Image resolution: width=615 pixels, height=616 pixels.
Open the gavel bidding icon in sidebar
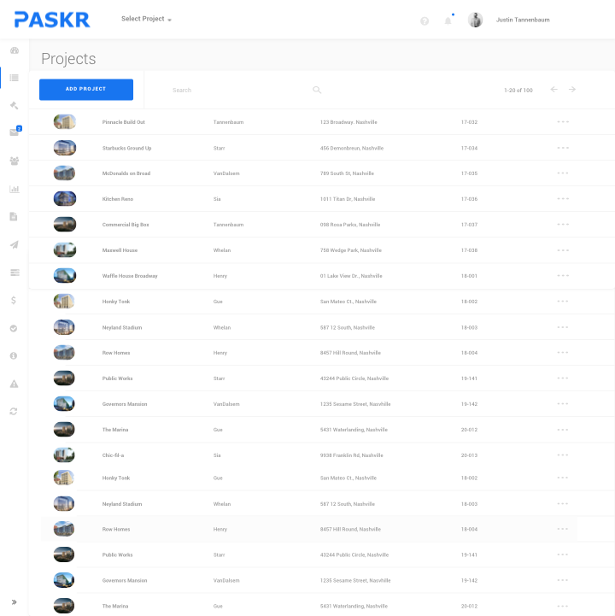15,105
